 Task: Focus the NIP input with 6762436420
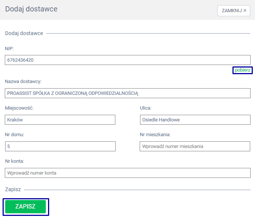tap(127, 60)
